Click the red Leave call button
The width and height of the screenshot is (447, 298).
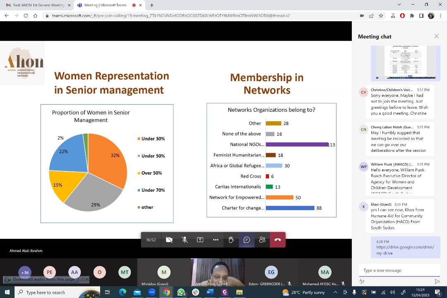pos(278,240)
